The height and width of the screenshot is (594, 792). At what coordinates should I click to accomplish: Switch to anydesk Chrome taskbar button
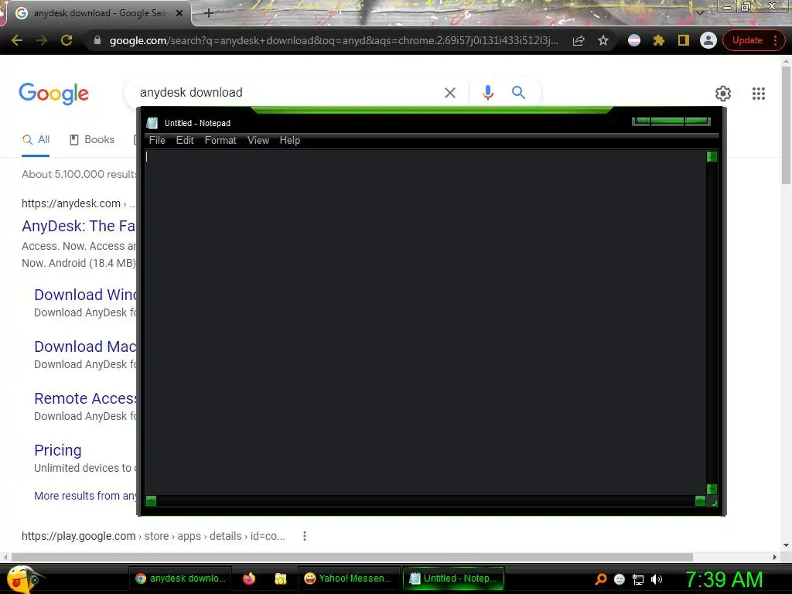coord(181,579)
